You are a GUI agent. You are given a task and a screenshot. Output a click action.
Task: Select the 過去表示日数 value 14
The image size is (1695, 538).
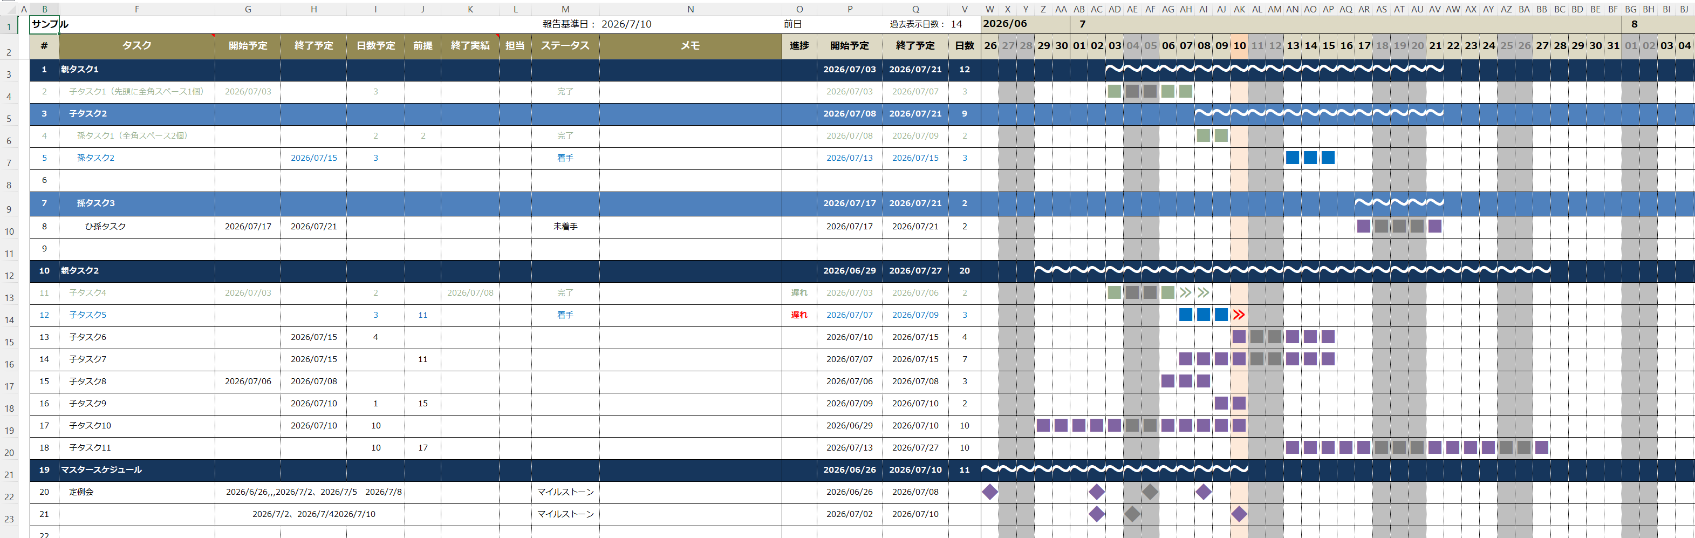(956, 24)
